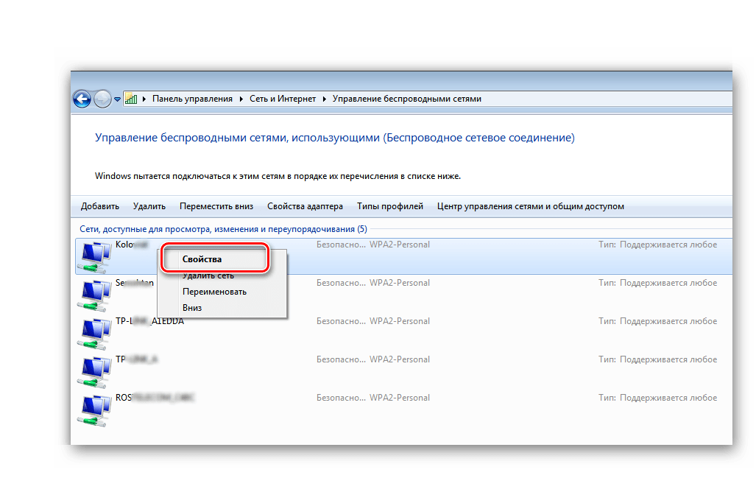Click 'Тип: Поддерживается любое' in the ROS row
The width and height of the screenshot is (756, 492).
tap(657, 398)
